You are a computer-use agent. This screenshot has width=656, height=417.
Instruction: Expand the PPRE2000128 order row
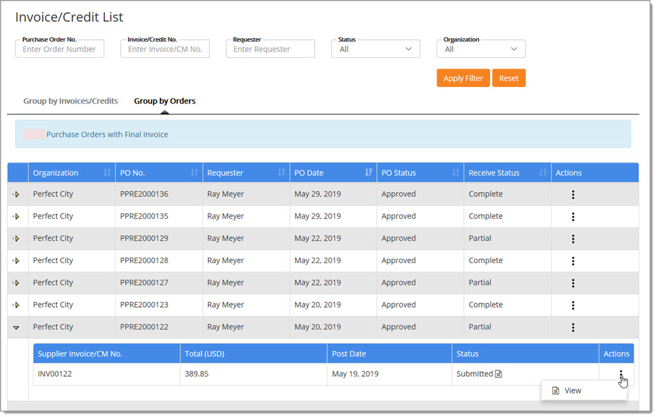click(17, 261)
